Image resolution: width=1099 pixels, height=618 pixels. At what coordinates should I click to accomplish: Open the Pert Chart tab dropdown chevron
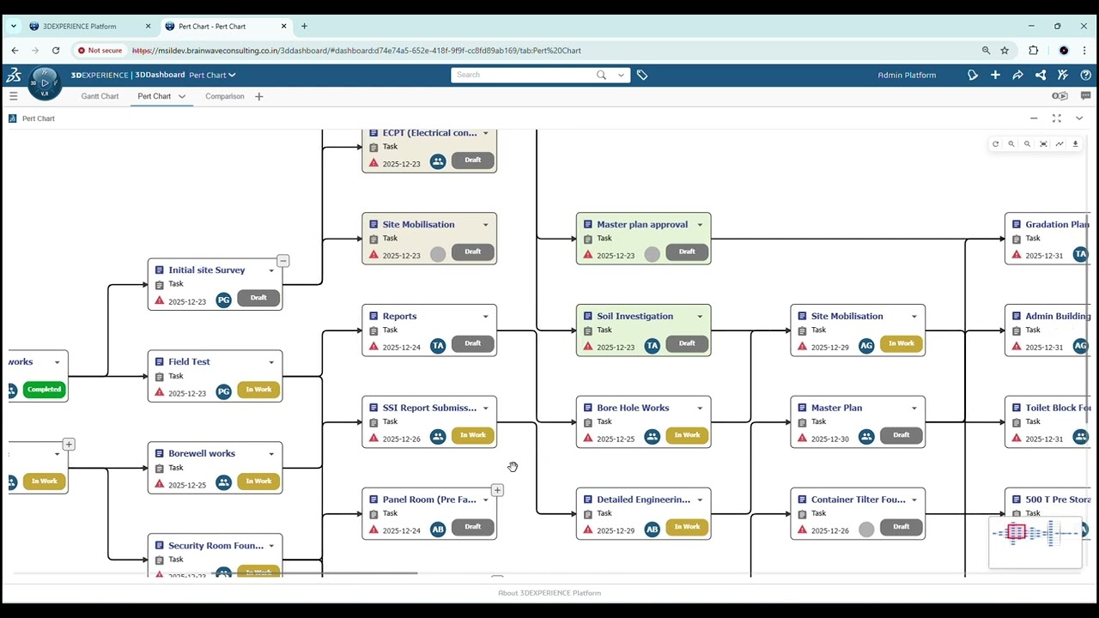point(182,96)
